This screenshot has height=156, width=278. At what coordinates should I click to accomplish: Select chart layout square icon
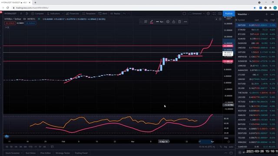tap(184, 13)
